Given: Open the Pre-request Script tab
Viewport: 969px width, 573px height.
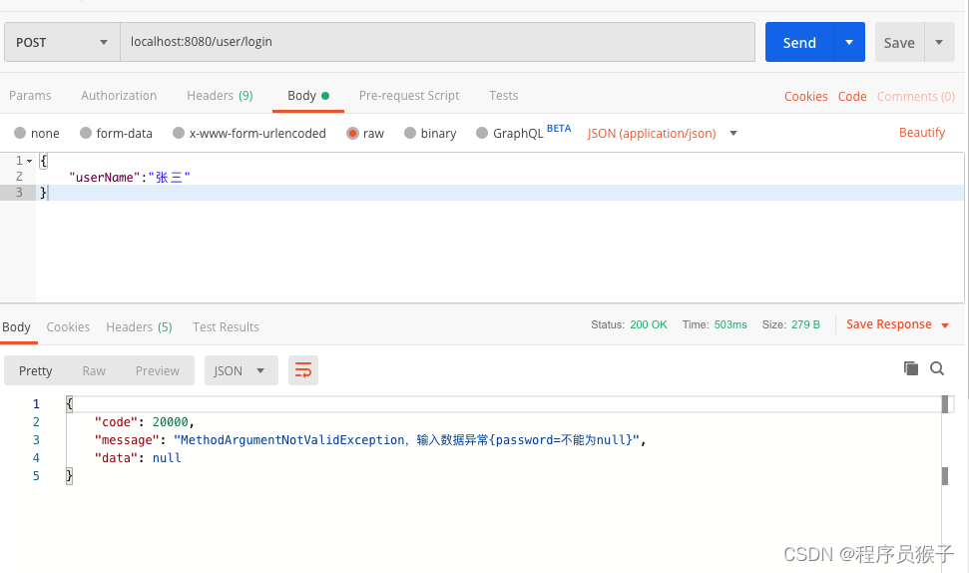Looking at the screenshot, I should pyautogui.click(x=409, y=96).
